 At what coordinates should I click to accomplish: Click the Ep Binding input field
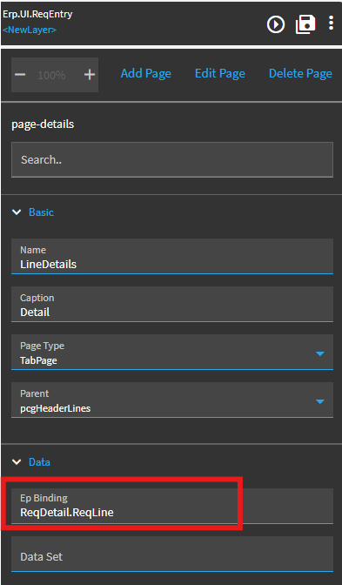(x=172, y=506)
